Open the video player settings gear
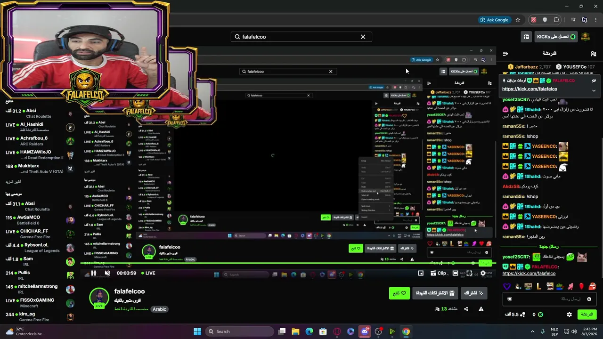Screen dimensions: 603x339 483,273
